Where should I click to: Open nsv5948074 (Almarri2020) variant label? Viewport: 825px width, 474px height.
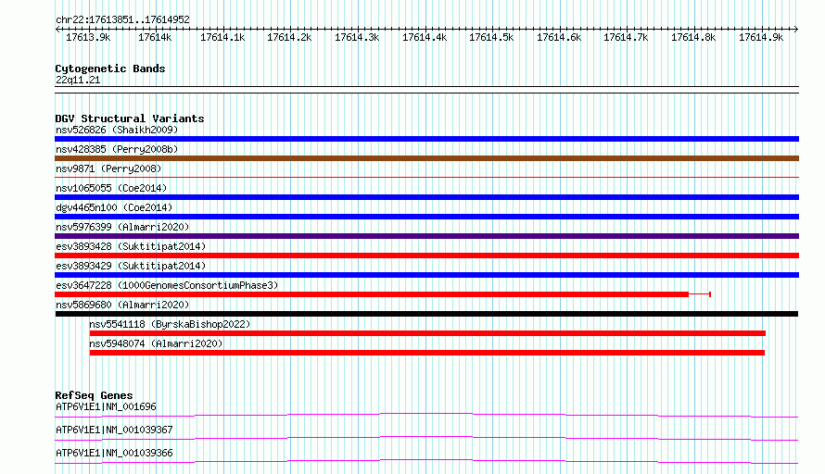tap(157, 343)
